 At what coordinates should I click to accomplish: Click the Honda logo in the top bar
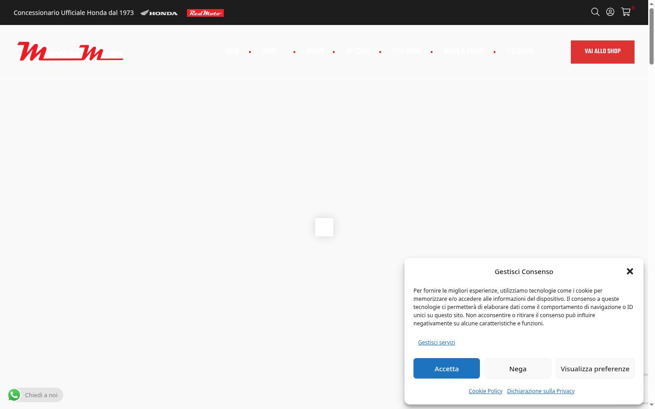[x=159, y=13]
